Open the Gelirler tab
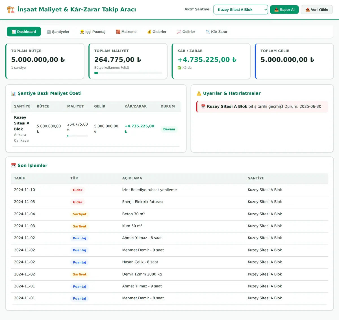Viewport: 339px width, 320px height. pyautogui.click(x=186, y=32)
